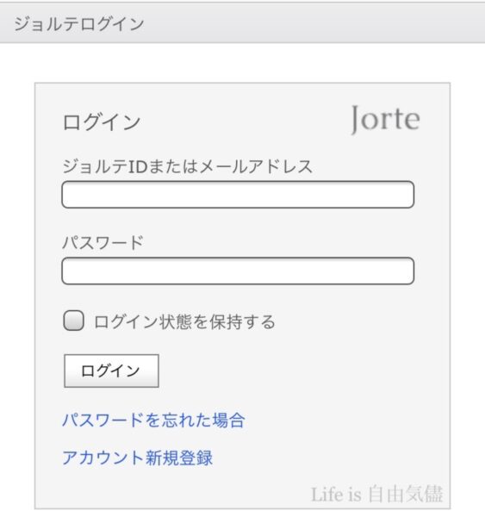Click the ログイン submit button
This screenshot has height=517, width=485.
111,371
